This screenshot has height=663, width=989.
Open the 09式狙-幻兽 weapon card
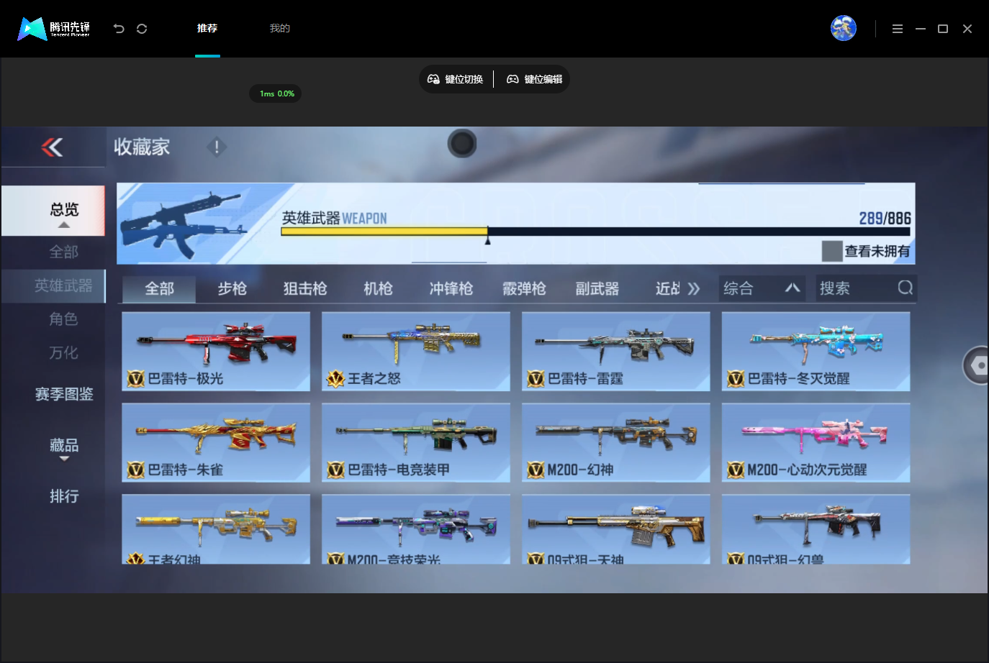point(816,529)
